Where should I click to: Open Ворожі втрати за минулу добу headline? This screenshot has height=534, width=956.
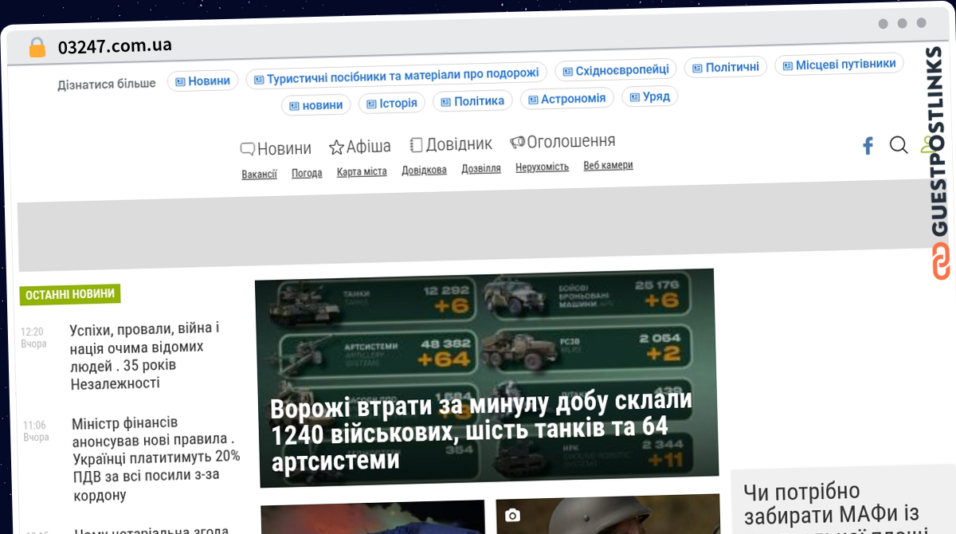(x=481, y=431)
